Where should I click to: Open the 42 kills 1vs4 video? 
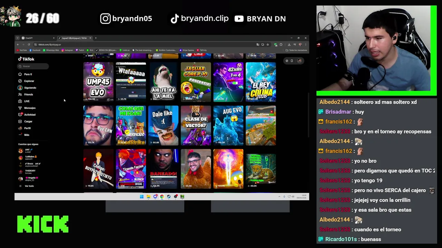pos(228,82)
